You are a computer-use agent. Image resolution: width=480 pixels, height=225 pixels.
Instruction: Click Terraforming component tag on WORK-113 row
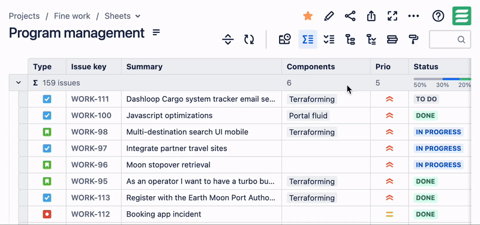pyautogui.click(x=312, y=198)
